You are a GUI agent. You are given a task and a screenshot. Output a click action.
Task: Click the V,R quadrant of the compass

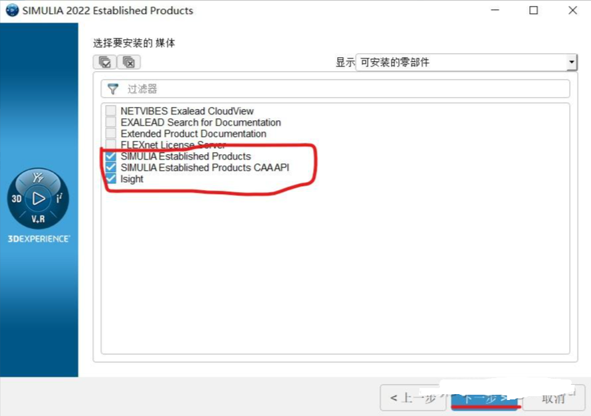click(x=38, y=219)
